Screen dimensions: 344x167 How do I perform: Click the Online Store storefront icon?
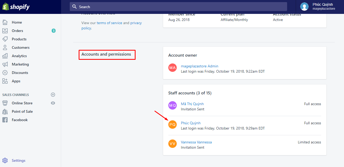point(5,103)
